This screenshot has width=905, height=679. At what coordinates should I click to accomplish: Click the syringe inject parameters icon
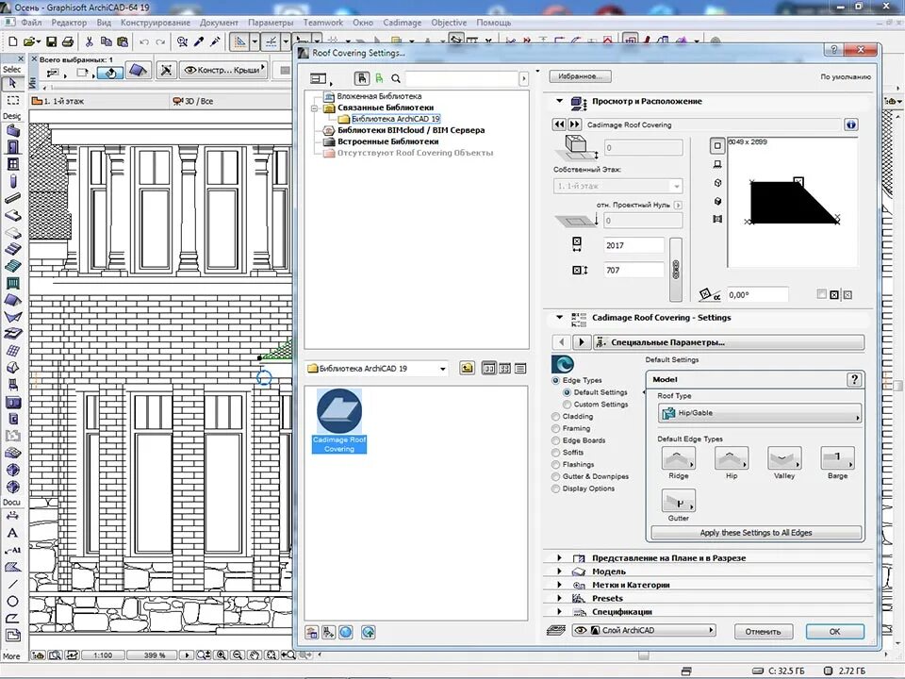point(215,41)
